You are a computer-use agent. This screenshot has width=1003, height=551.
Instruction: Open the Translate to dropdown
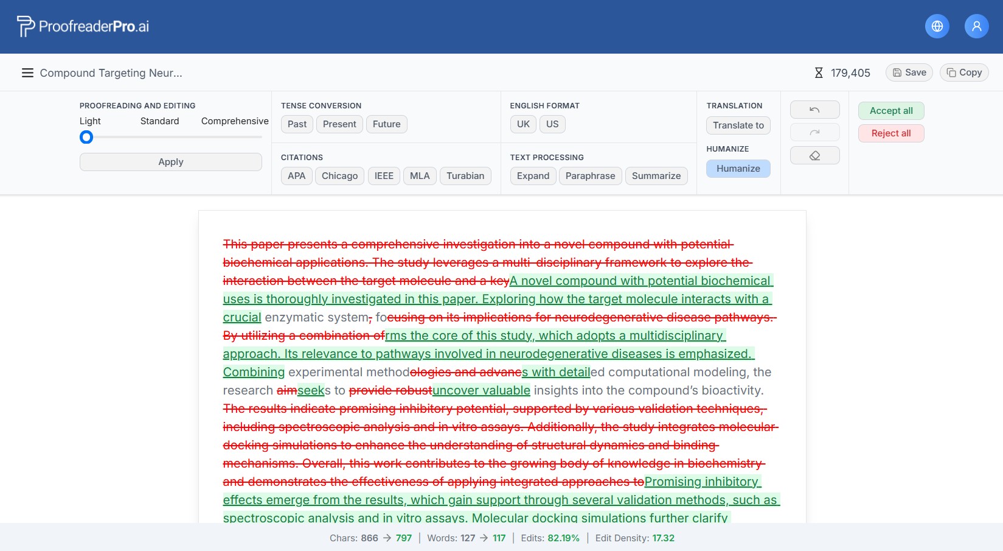click(x=738, y=125)
